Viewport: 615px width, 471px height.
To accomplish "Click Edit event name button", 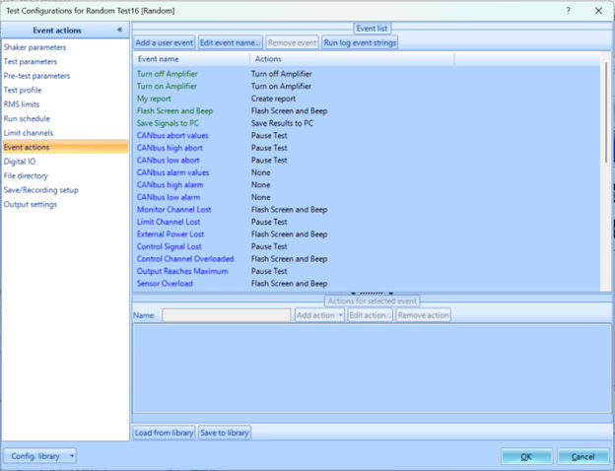I will click(231, 42).
